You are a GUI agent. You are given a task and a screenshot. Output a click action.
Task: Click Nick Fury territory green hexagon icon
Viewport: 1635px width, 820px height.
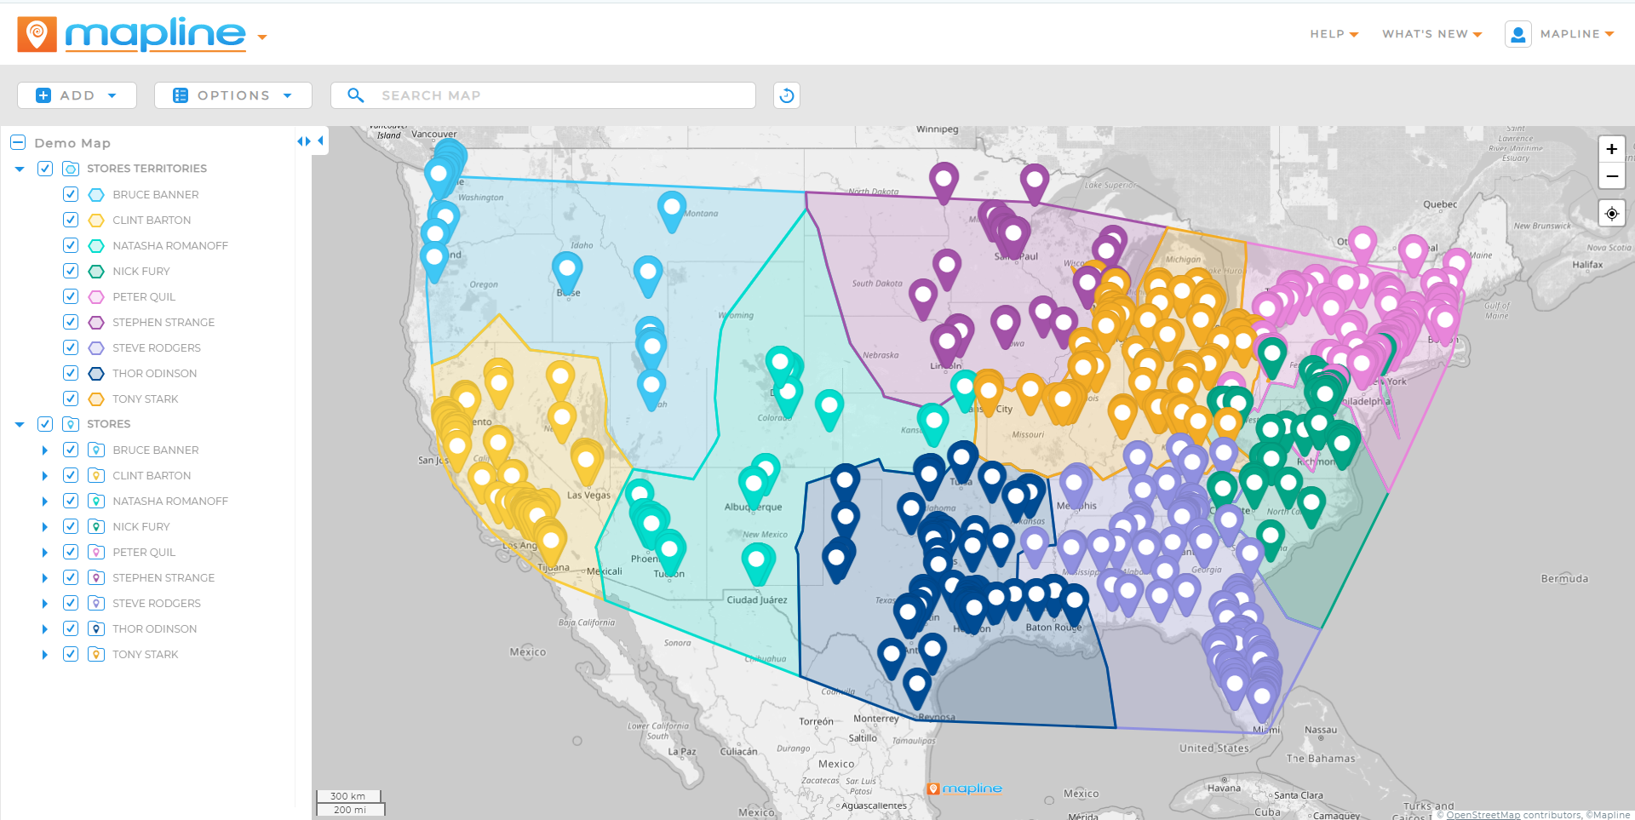pos(96,271)
